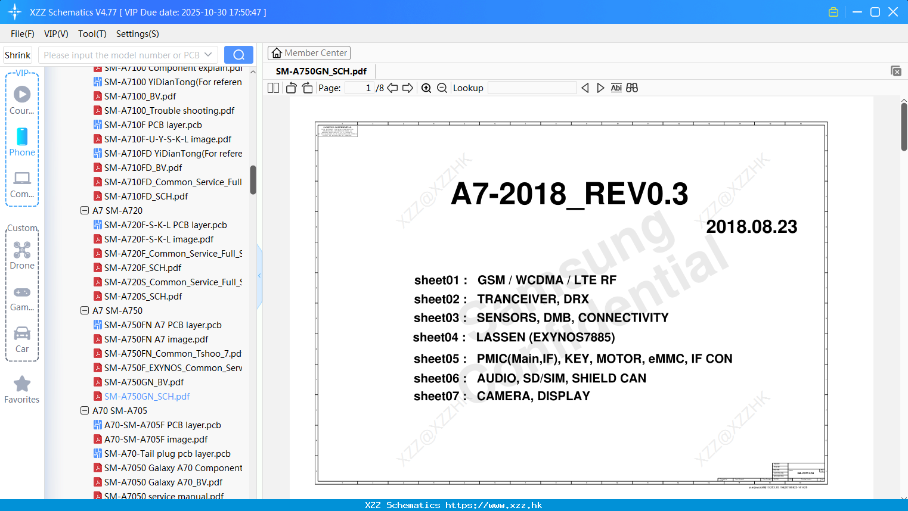Open SM-A750GN_BV.pdf

144,382
